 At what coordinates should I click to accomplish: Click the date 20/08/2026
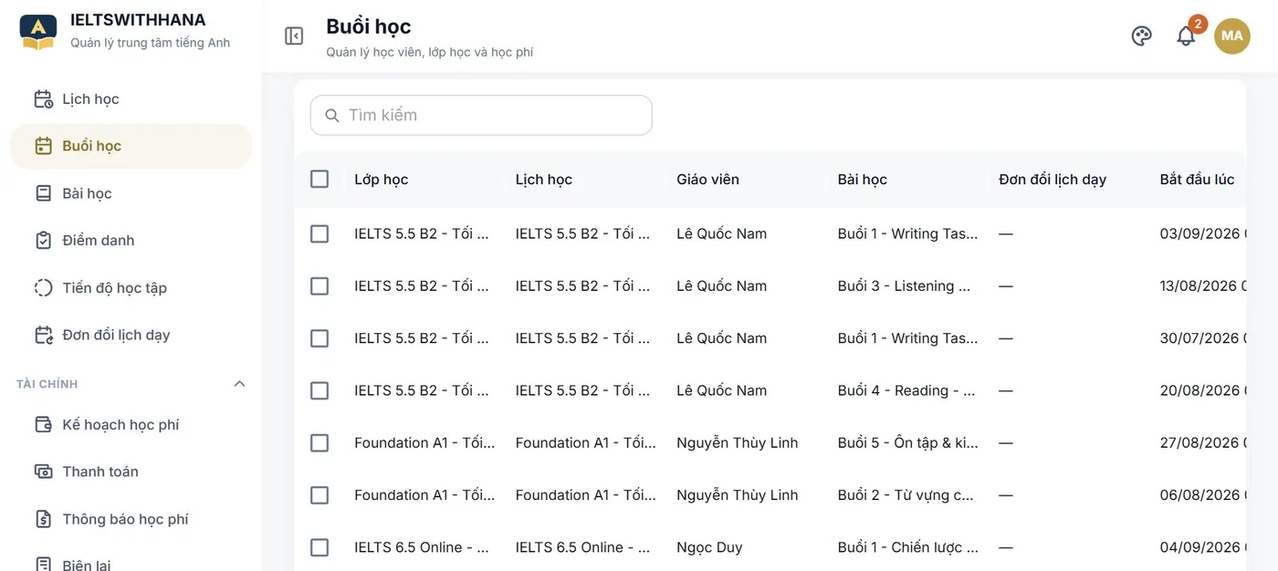[1199, 390]
